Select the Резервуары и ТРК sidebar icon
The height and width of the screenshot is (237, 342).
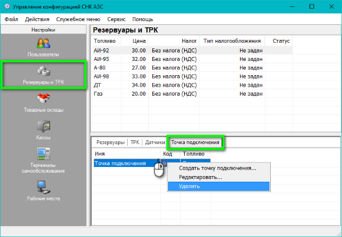tap(44, 72)
